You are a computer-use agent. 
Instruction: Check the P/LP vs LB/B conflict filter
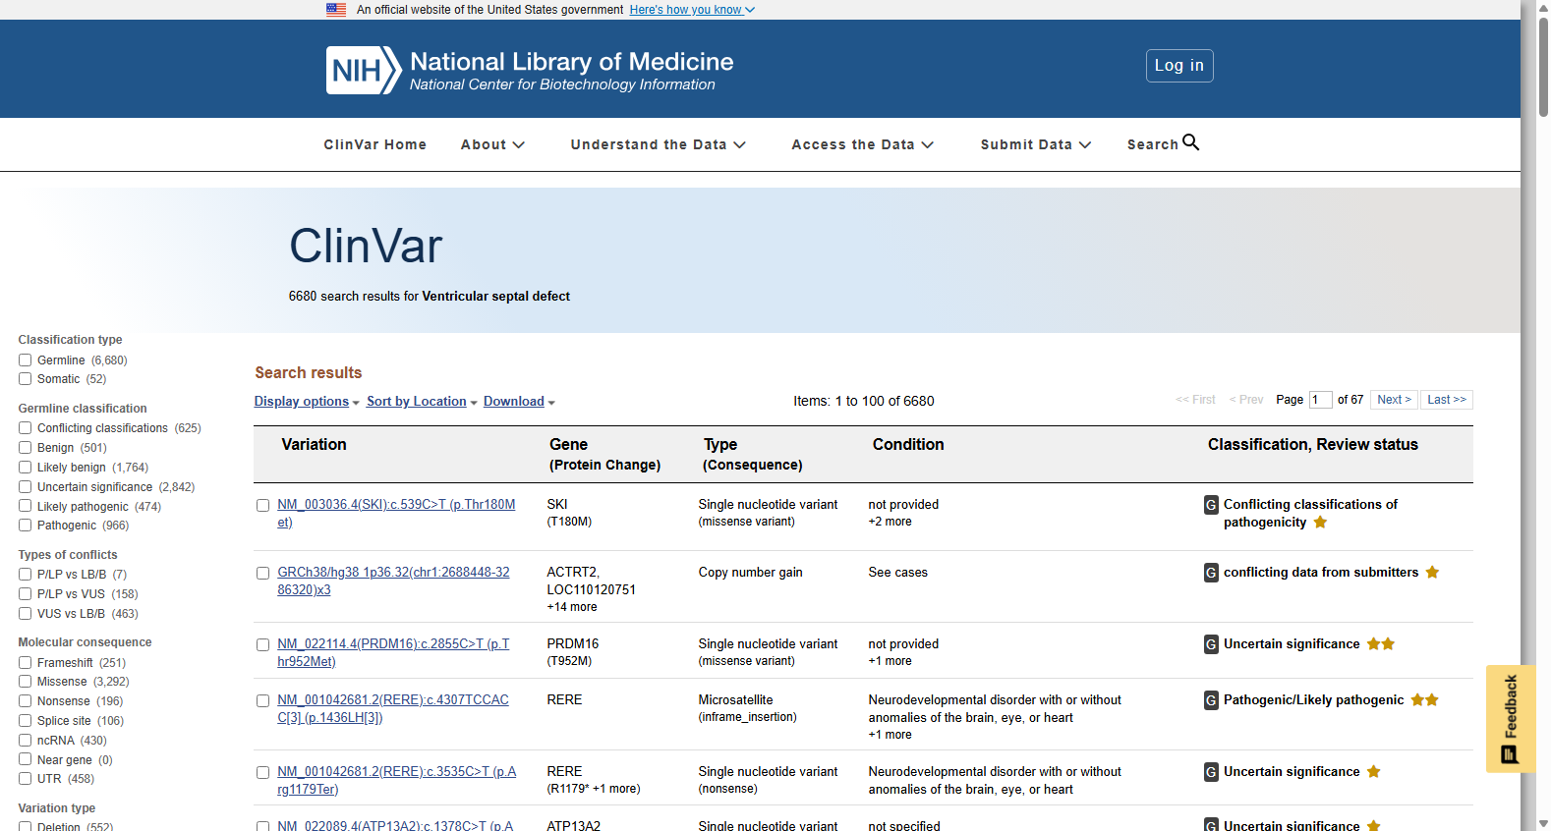click(x=26, y=575)
